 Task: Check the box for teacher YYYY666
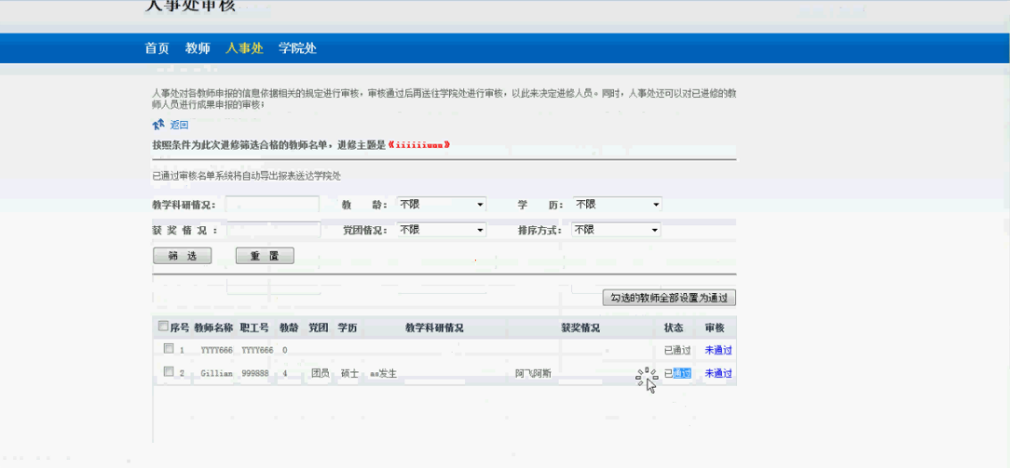(x=169, y=348)
